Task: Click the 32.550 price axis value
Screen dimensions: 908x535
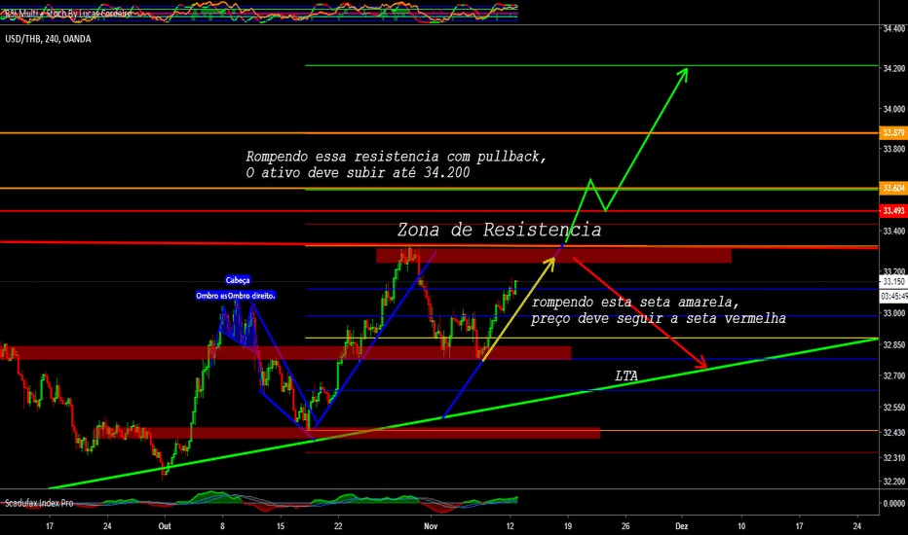Action: [894, 408]
